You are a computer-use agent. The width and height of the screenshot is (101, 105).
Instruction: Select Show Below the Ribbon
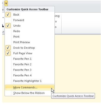tap(30, 93)
